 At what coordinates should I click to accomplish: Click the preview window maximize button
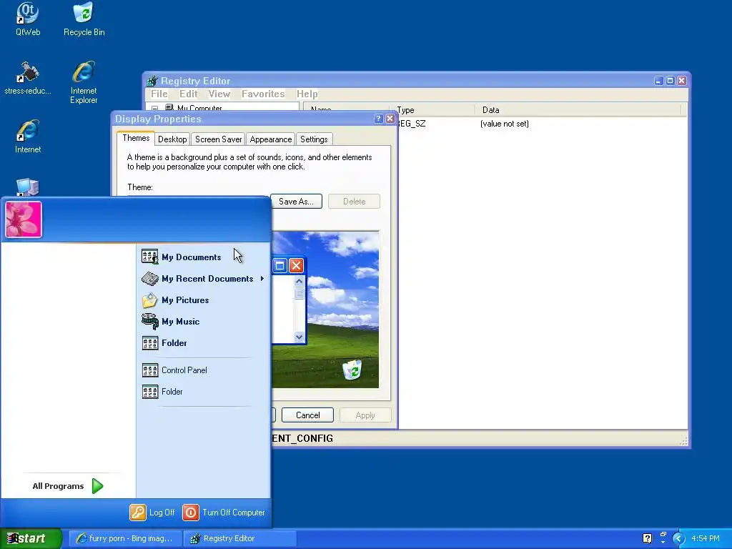280,266
